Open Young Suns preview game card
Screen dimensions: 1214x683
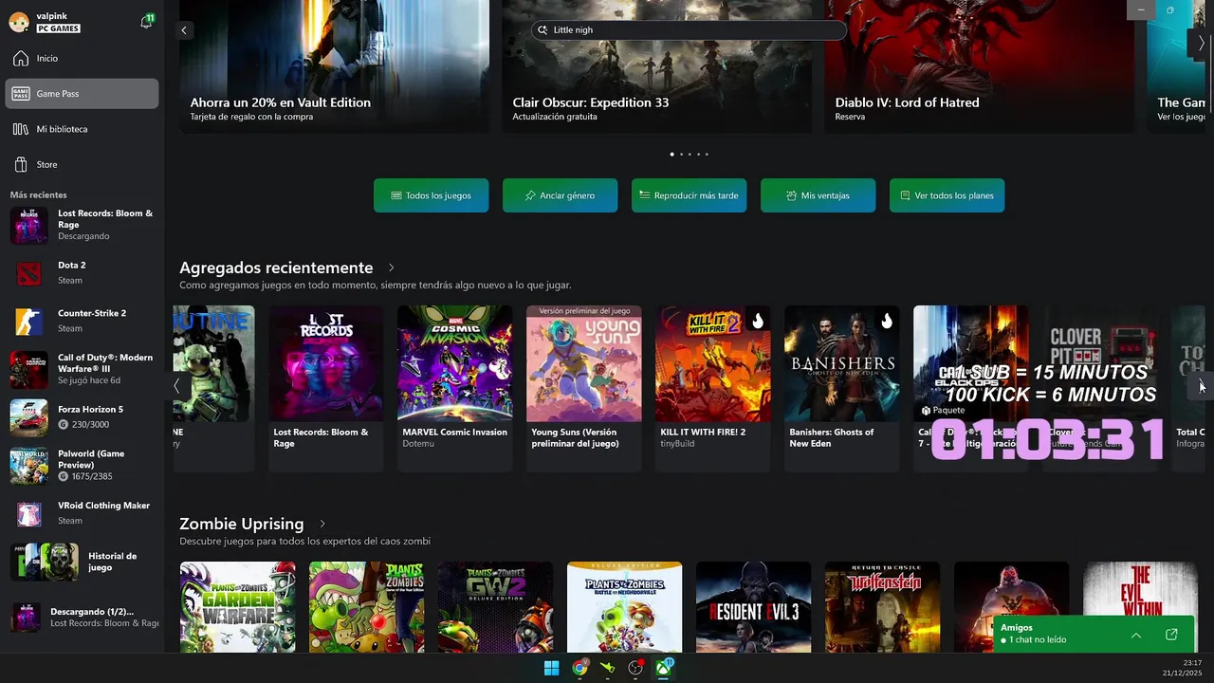(584, 388)
